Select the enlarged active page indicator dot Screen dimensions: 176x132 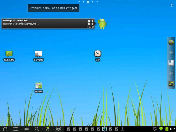(88, 2)
